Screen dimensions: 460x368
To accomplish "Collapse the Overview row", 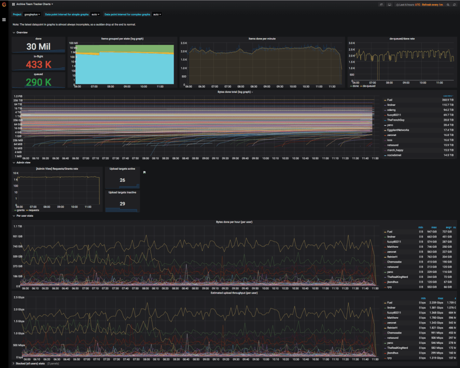I will [21, 33].
